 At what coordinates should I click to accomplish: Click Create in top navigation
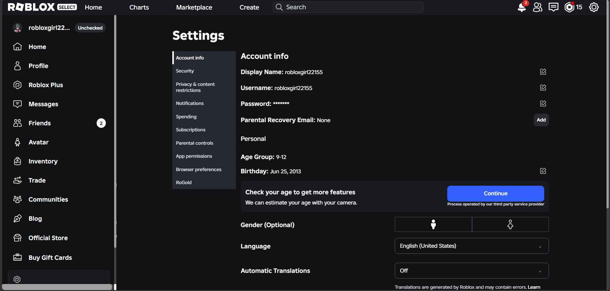(249, 7)
